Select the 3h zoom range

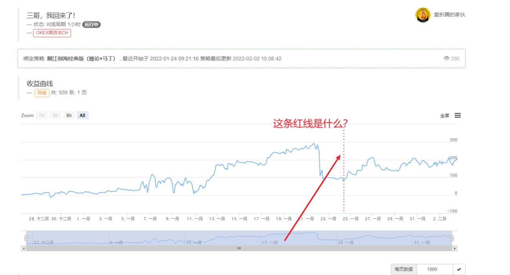55,115
